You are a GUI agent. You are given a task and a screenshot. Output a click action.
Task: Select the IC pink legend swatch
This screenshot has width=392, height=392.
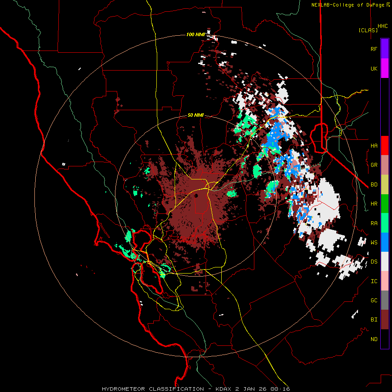[x=385, y=281]
